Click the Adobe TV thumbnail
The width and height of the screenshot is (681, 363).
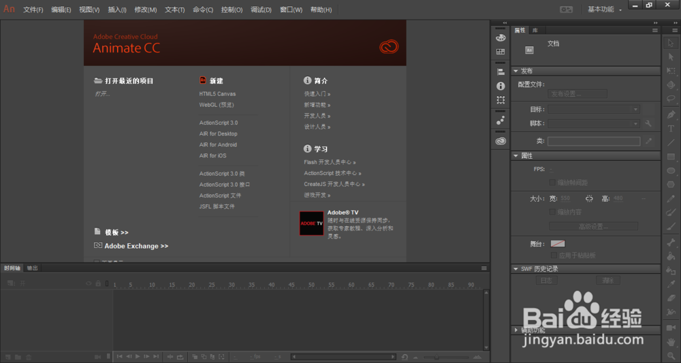pyautogui.click(x=311, y=223)
